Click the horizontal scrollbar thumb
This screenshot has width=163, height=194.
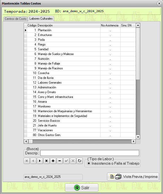30,141
